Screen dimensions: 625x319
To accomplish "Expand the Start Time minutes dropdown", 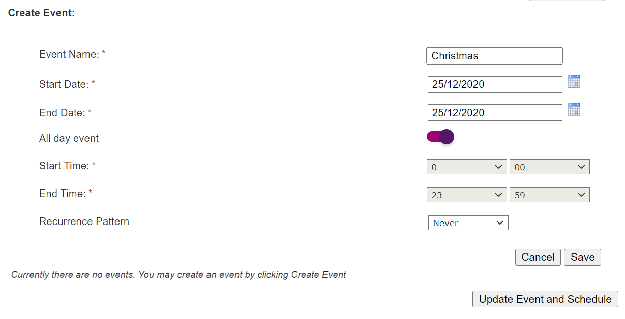I will click(549, 167).
